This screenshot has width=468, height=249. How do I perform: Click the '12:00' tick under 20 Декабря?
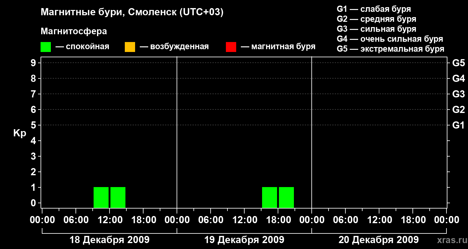(379, 220)
